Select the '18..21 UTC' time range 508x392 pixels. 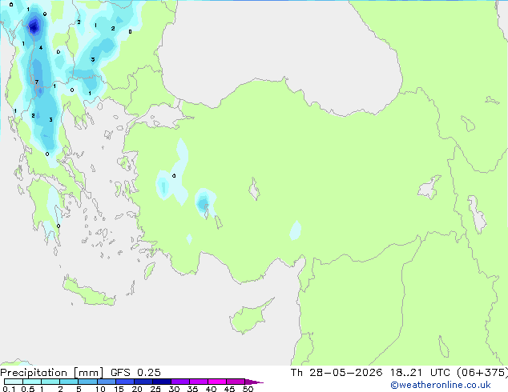pos(420,373)
